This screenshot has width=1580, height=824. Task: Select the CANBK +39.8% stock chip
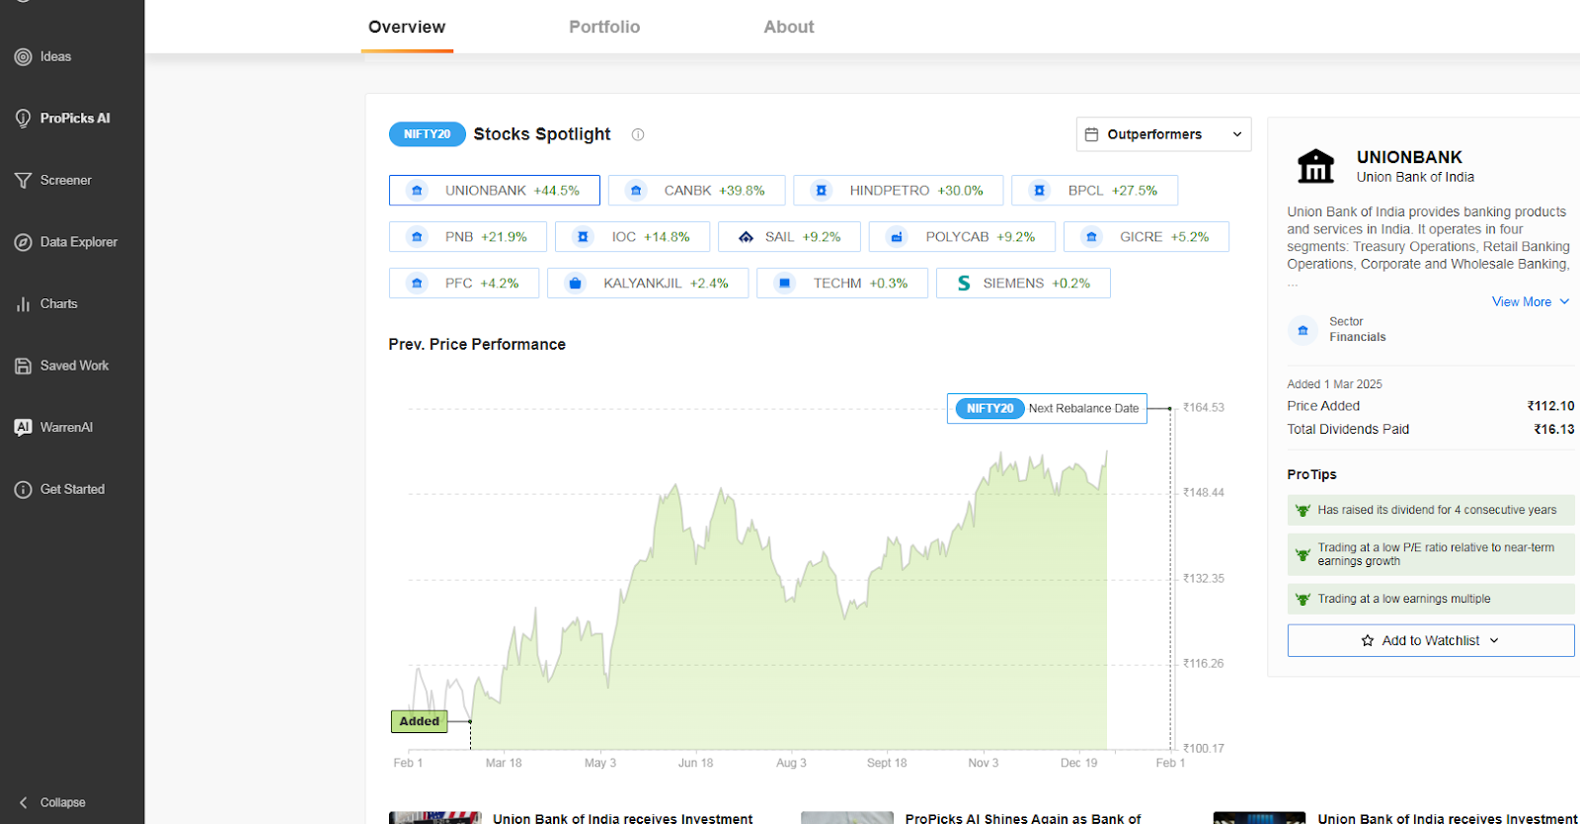(x=696, y=191)
